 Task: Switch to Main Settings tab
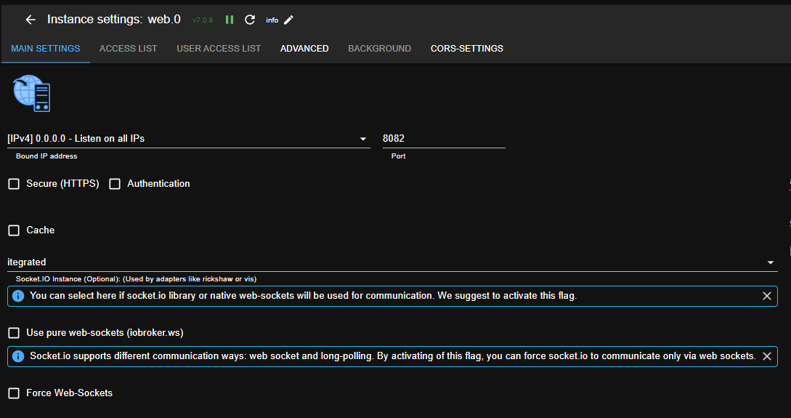click(46, 49)
